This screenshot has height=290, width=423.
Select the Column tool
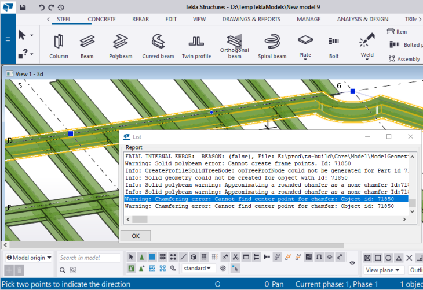pos(59,46)
